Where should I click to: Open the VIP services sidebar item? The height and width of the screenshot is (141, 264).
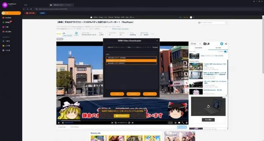tap(7, 22)
